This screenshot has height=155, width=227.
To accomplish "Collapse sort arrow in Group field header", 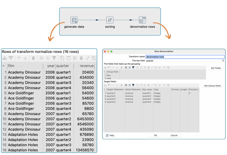I will coord(105,72).
